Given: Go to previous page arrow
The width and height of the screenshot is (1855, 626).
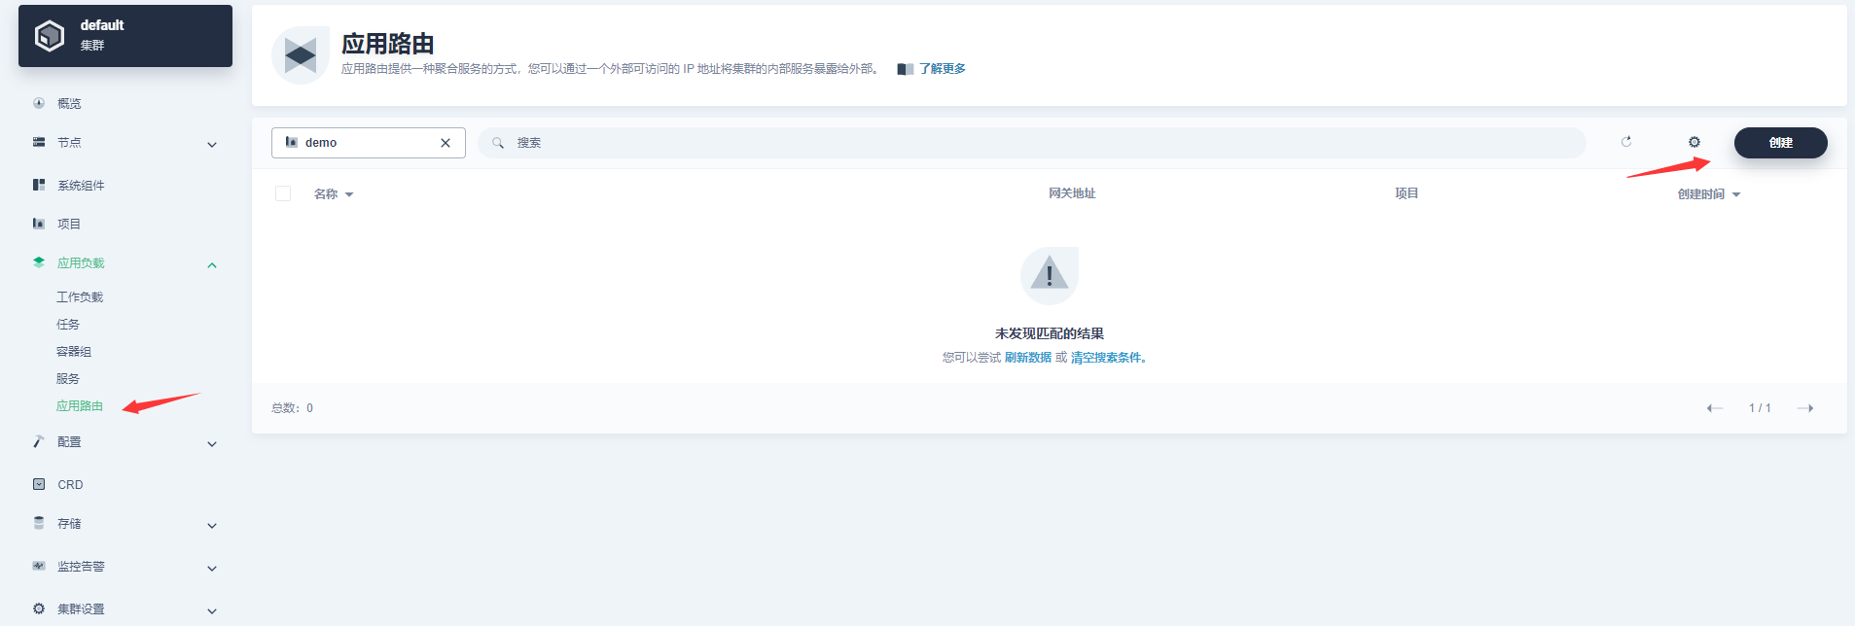Looking at the screenshot, I should [1715, 408].
